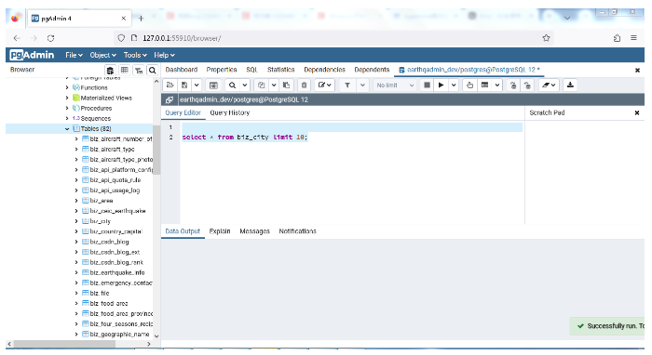Switch to the Dashboard tab
This screenshot has height=355, width=652.
182,70
